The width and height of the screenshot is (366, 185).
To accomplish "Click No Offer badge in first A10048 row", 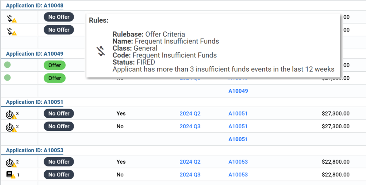I will click(59, 17).
